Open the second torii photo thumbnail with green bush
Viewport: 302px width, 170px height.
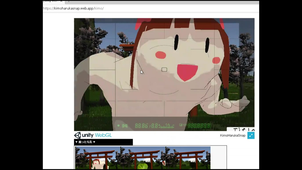(143, 158)
